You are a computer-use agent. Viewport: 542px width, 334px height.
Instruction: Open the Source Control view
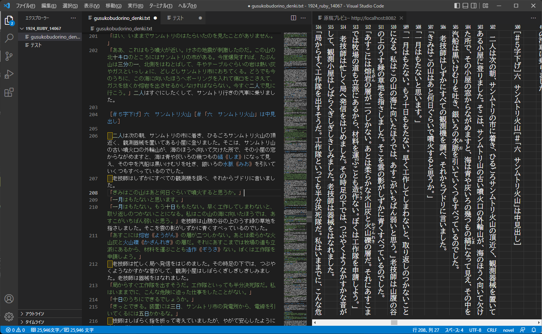[9, 56]
